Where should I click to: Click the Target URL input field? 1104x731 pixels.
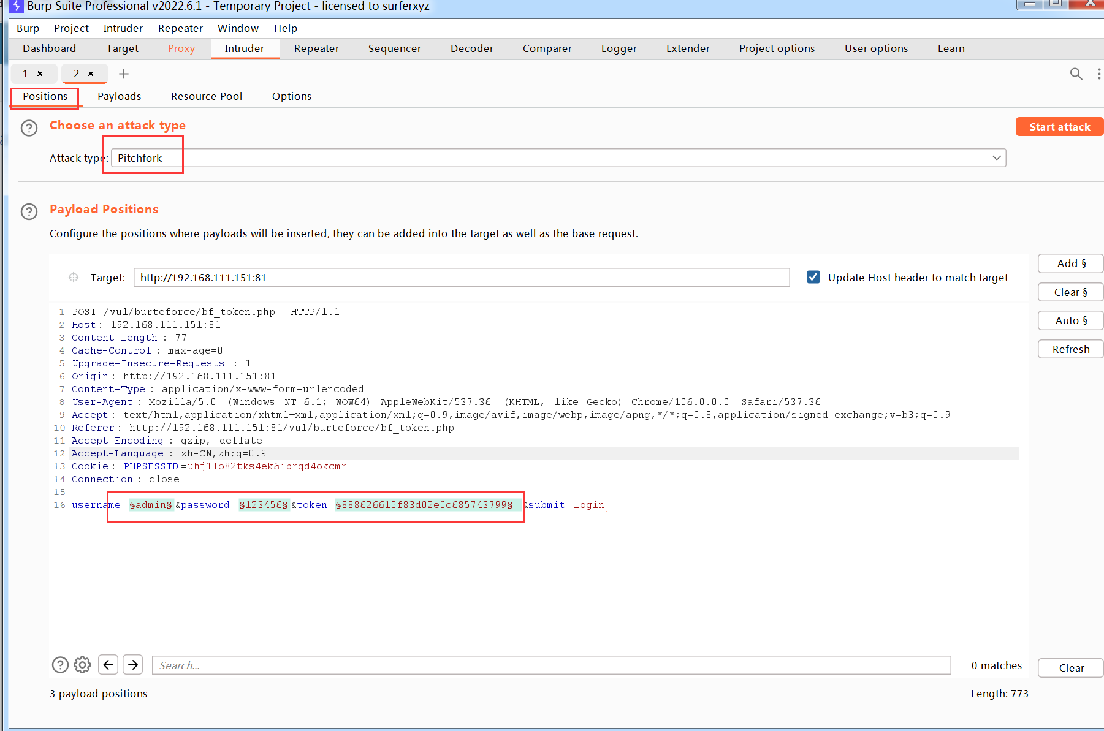pyautogui.click(x=461, y=278)
